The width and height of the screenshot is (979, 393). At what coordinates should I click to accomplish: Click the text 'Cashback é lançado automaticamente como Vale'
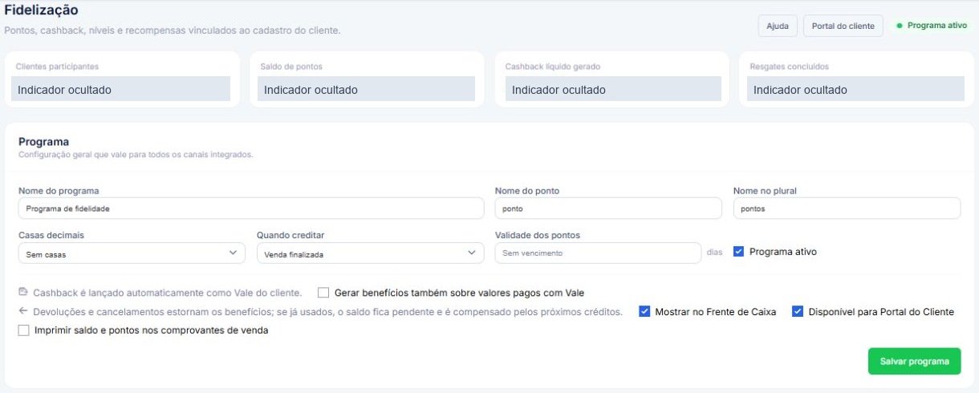[167, 293]
